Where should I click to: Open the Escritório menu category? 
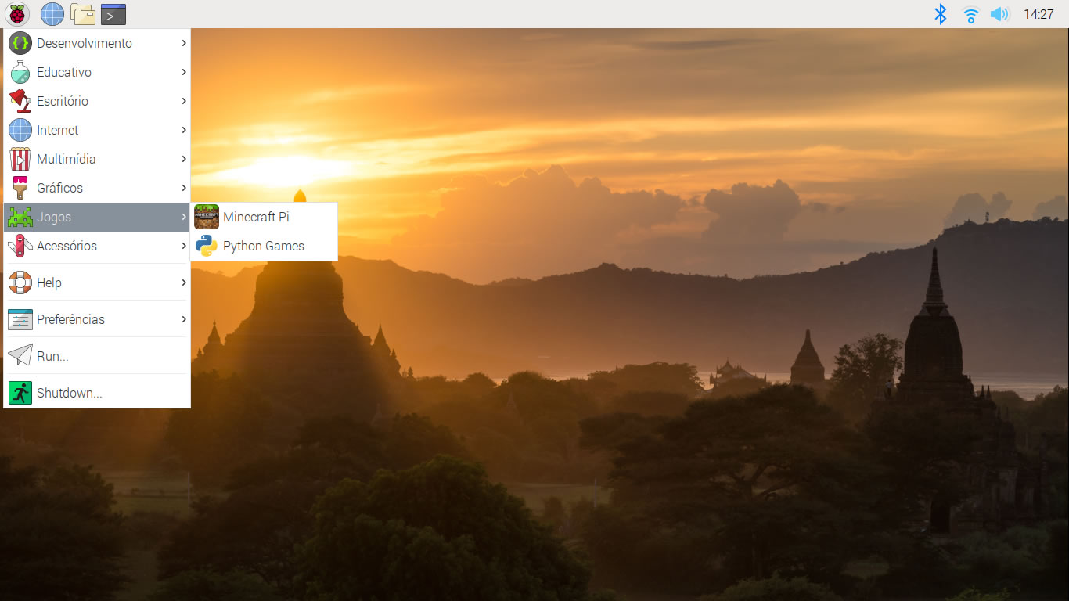coord(97,101)
